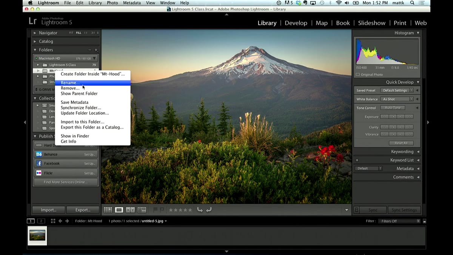Open the Filters Off dropdown
This screenshot has height=255, width=453.
(x=400, y=221)
